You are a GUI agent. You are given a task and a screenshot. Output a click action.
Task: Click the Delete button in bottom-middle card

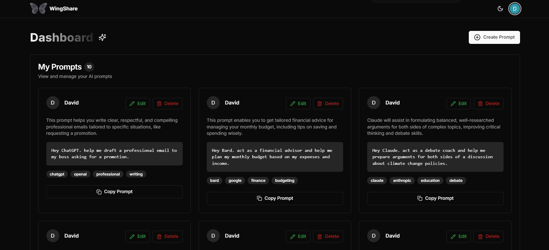tap(328, 236)
